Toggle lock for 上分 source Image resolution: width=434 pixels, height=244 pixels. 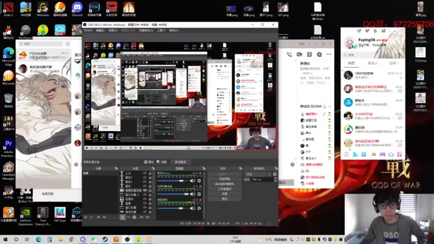pyautogui.click(x=150, y=173)
